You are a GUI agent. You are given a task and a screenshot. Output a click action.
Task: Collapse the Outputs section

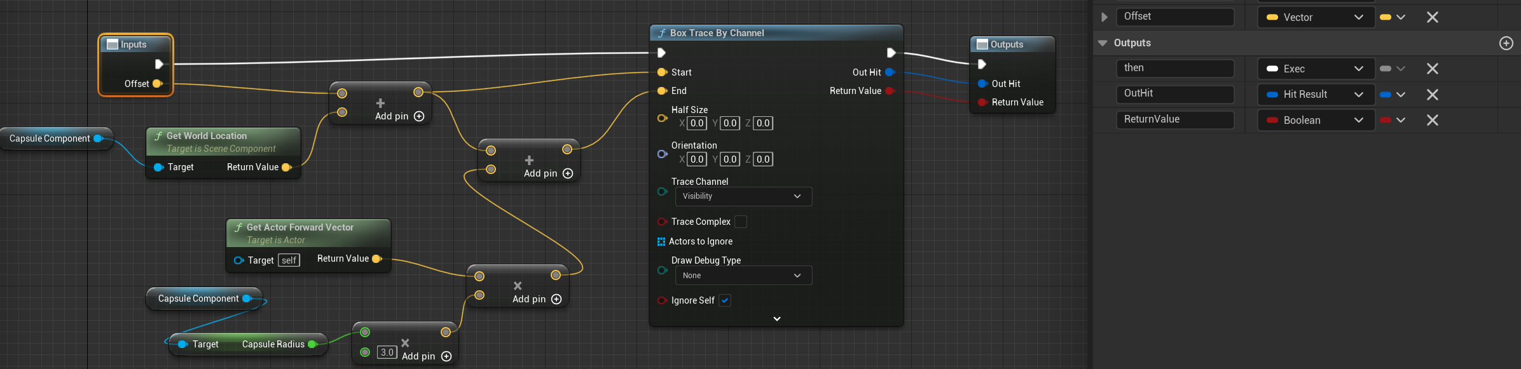(x=1103, y=43)
